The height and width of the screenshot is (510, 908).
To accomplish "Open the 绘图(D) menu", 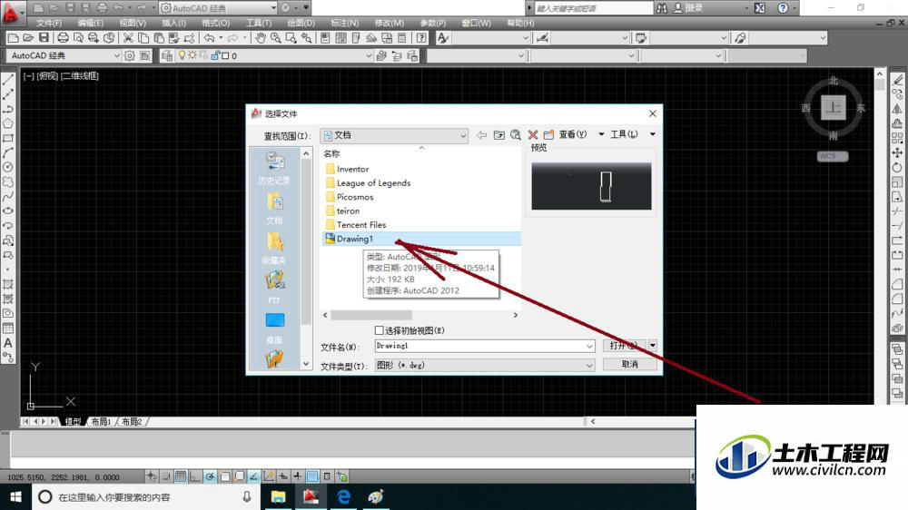I will 301,24.
